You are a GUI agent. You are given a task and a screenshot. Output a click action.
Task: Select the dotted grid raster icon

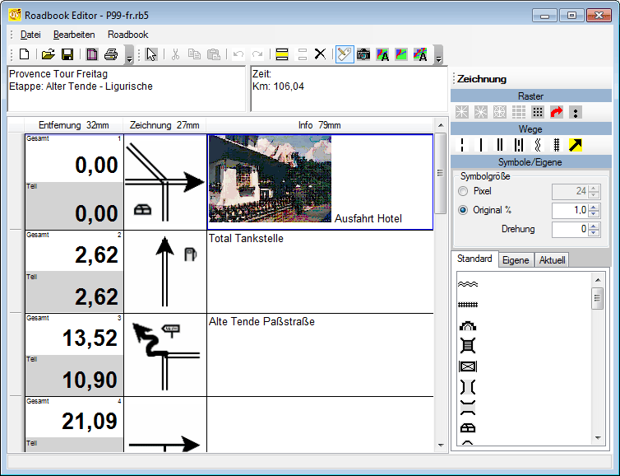click(538, 112)
